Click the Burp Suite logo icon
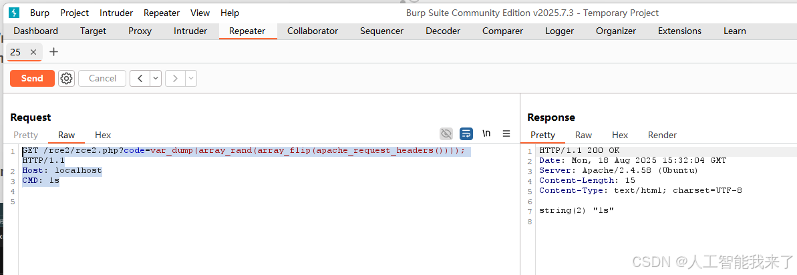Image resolution: width=797 pixels, height=275 pixels. (x=14, y=13)
